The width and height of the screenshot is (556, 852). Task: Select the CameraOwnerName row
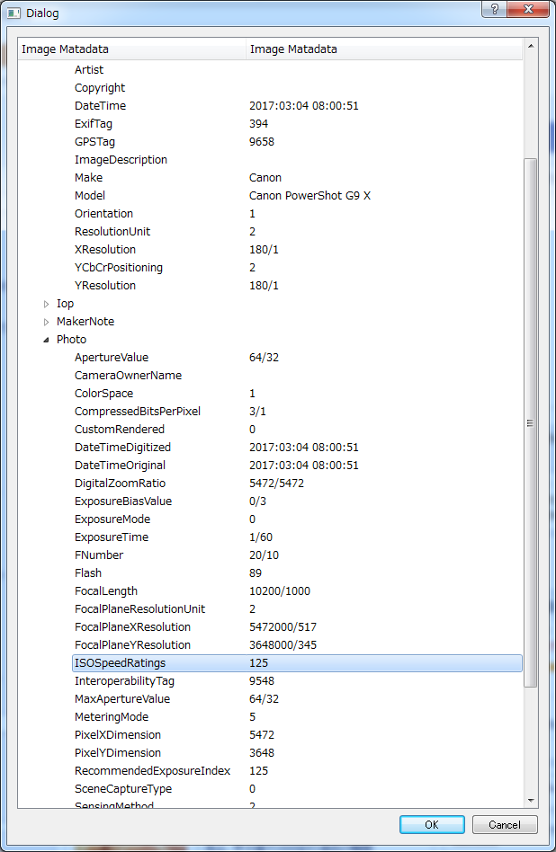tap(297, 375)
